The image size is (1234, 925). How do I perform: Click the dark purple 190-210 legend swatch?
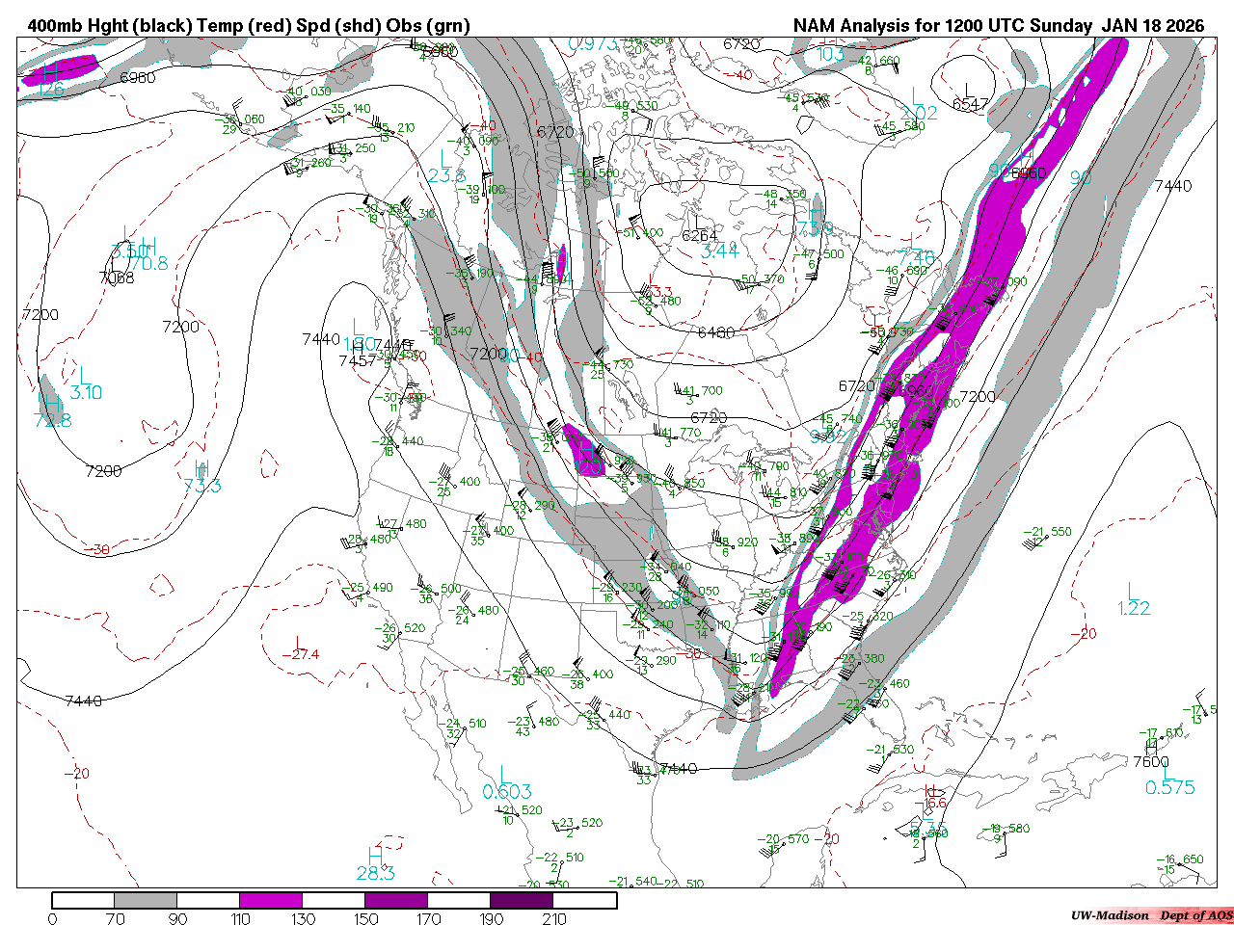click(x=522, y=900)
